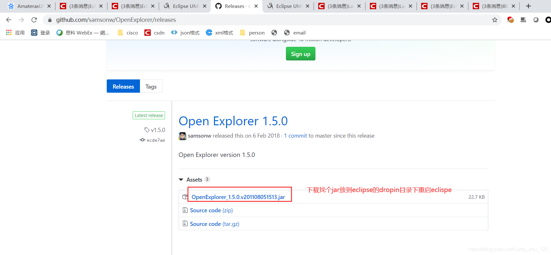Download Source code (tar.gz)
This screenshot has width=551, height=255.
click(214, 224)
